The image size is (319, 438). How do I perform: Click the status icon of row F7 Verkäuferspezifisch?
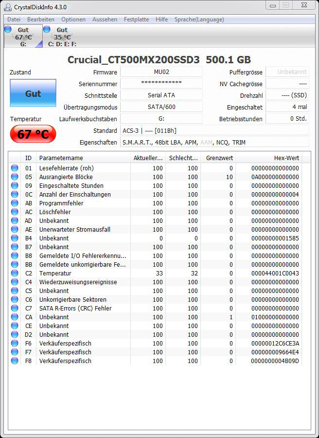click(15, 352)
